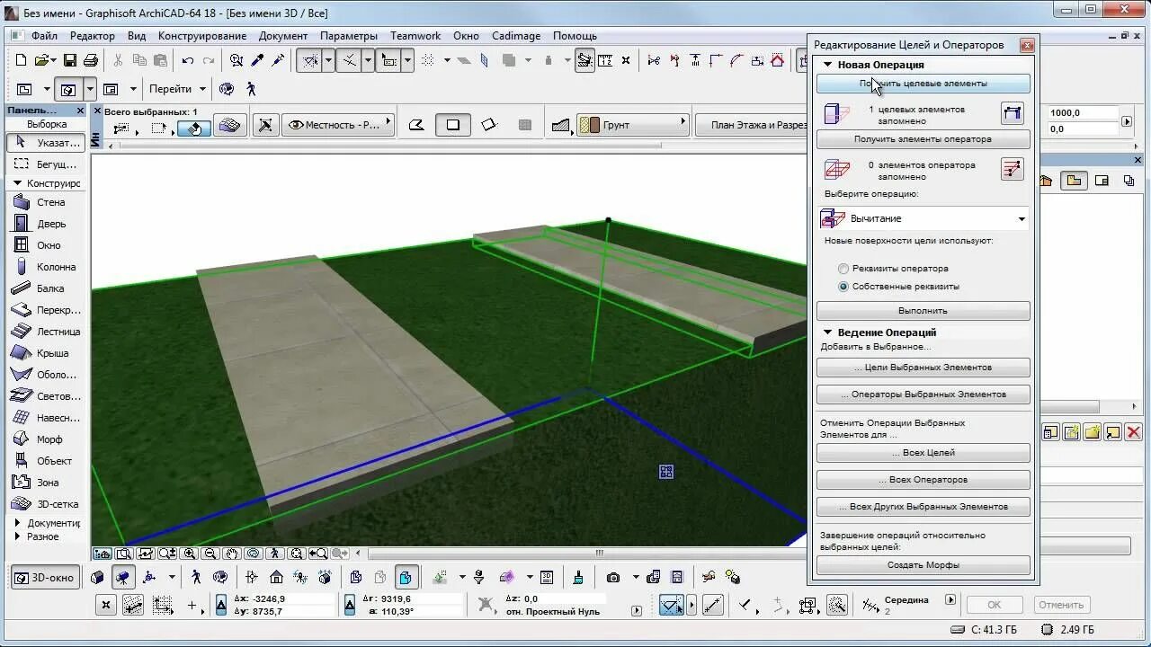Screen dimensions: 1151x647
Task: Click the ... Операторы Выбранных Элементов button
Action: pos(923,394)
